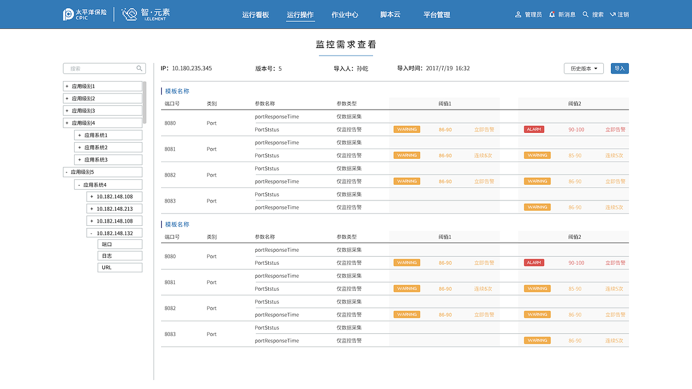Select the 端口 item under 10.182.148.132
The height and width of the screenshot is (389, 692).
tap(119, 244)
